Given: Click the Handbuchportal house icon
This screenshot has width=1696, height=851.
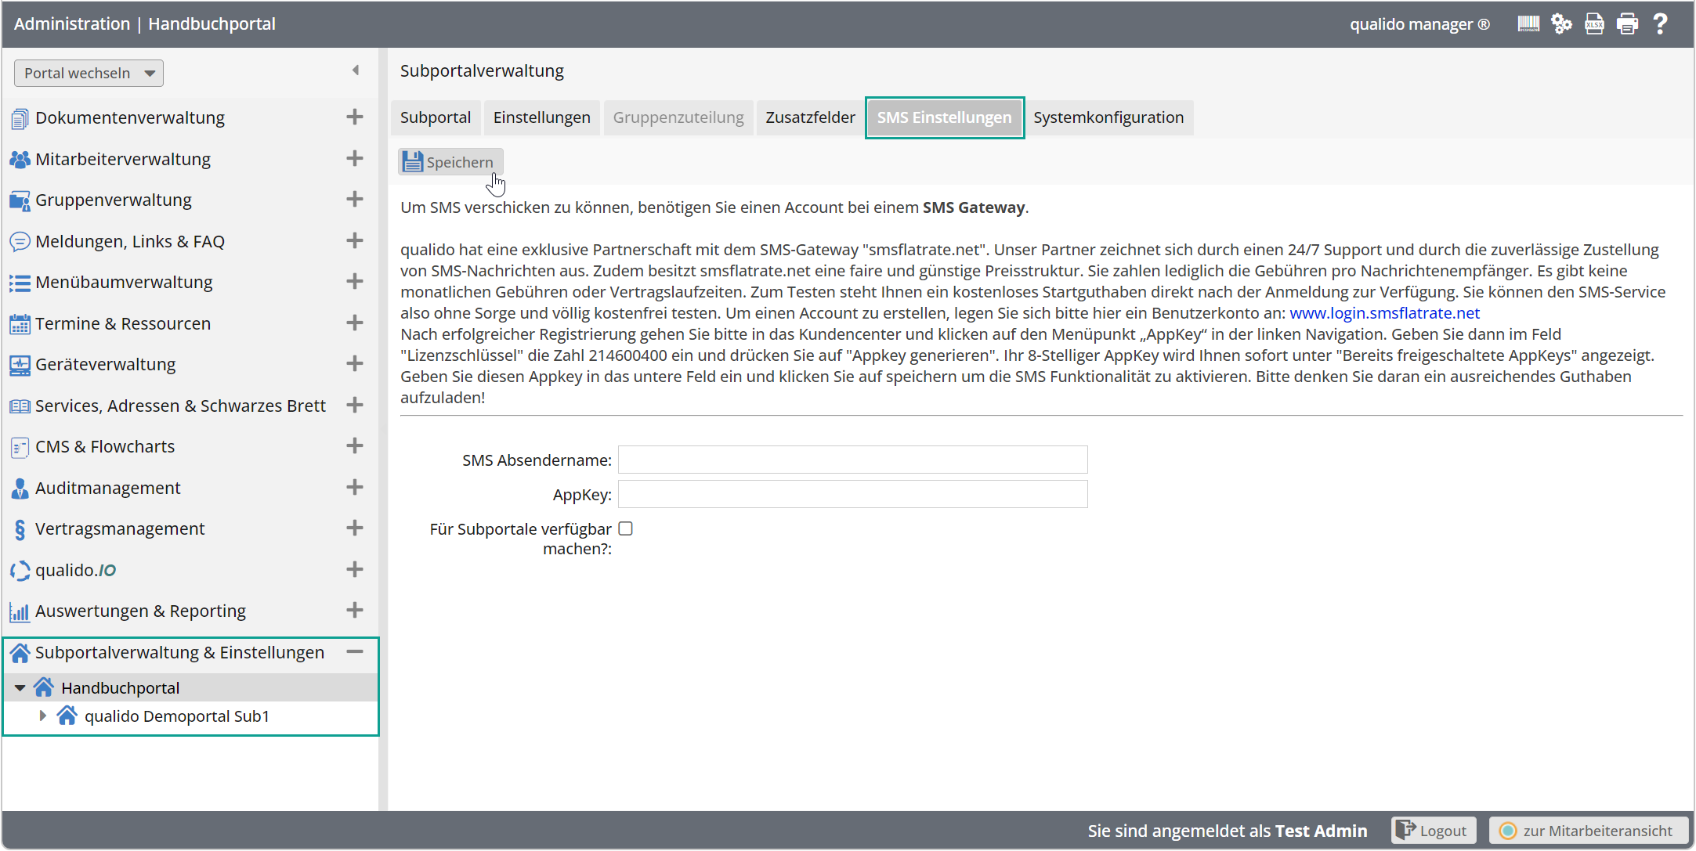Looking at the screenshot, I should [x=44, y=687].
